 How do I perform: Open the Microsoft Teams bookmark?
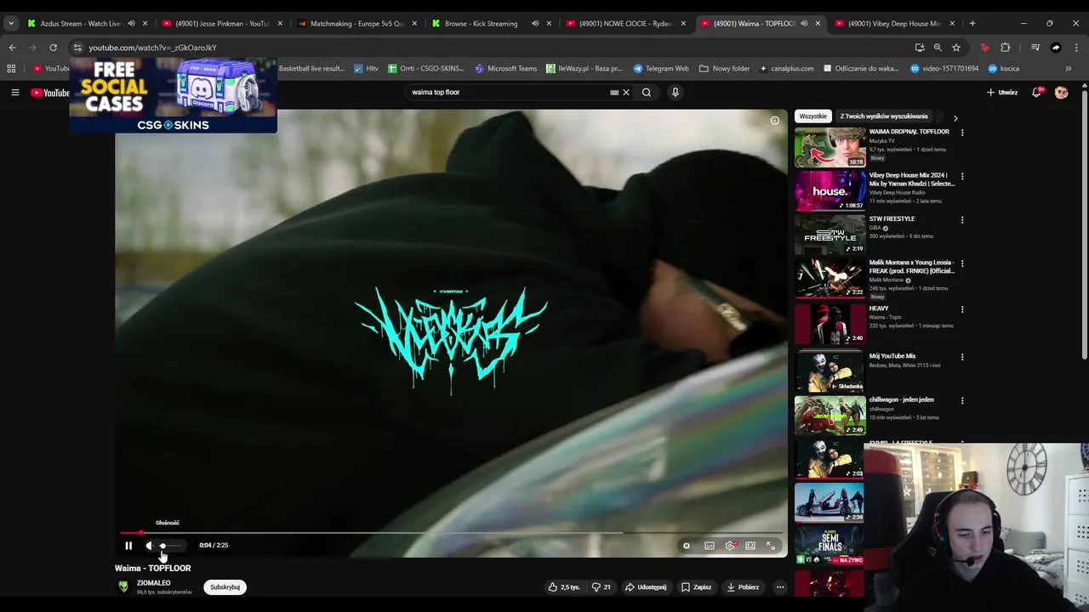[506, 68]
